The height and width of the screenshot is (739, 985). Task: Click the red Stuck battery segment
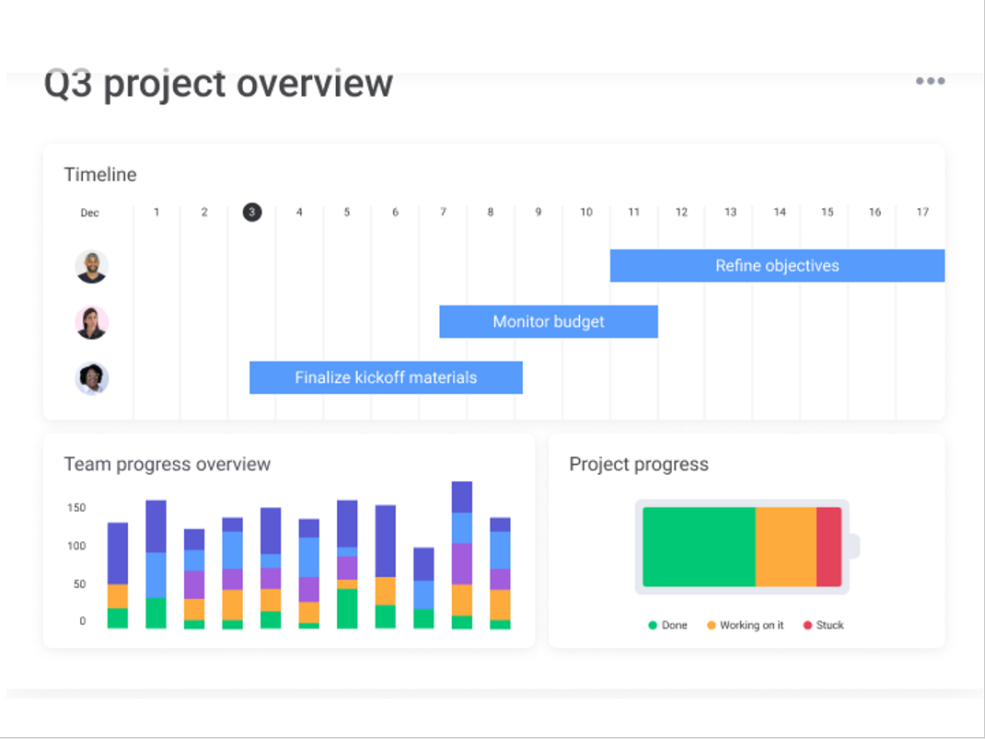coord(829,547)
